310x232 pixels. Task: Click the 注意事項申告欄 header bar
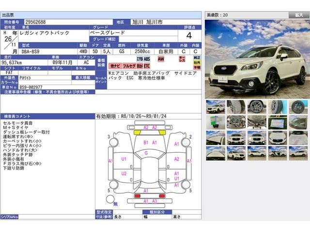click(x=48, y=92)
